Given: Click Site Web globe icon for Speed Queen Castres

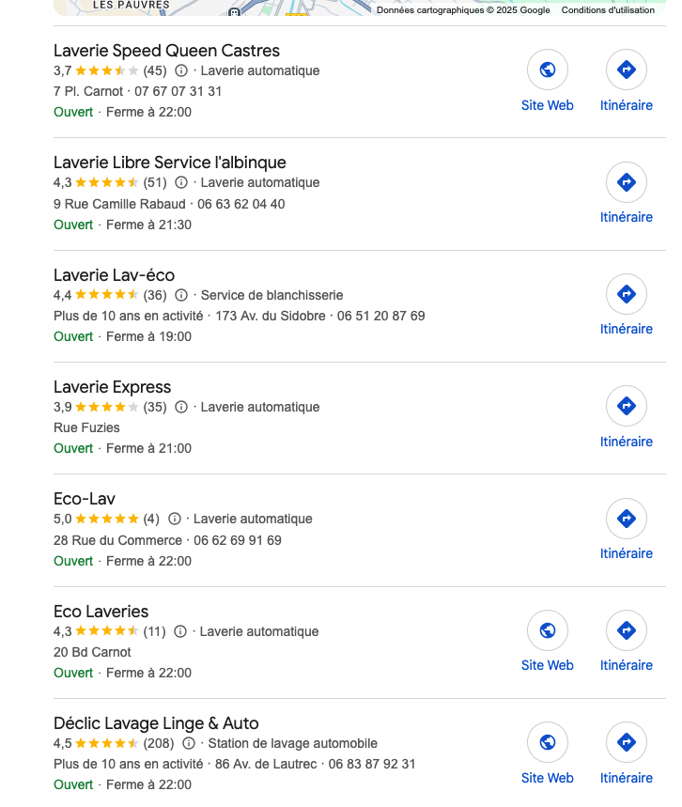Looking at the screenshot, I should tap(548, 70).
